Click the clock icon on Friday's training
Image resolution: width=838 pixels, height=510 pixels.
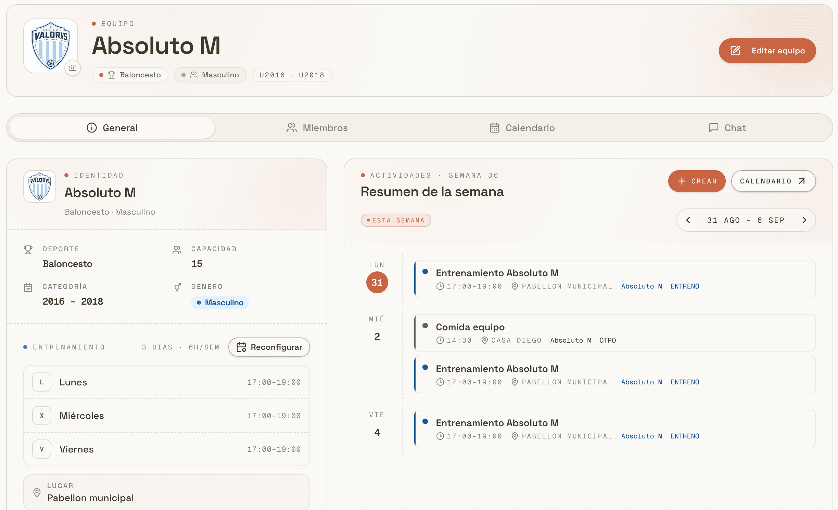[x=440, y=436]
